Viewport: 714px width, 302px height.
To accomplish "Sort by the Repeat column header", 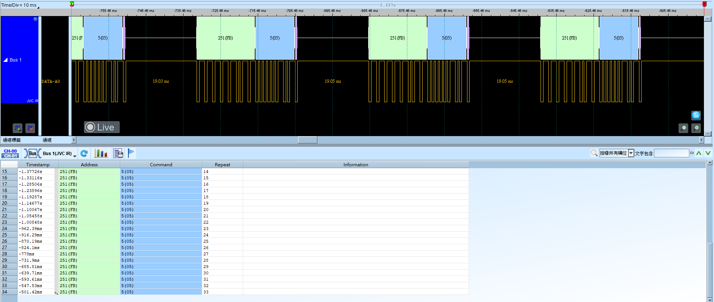I will (222, 164).
